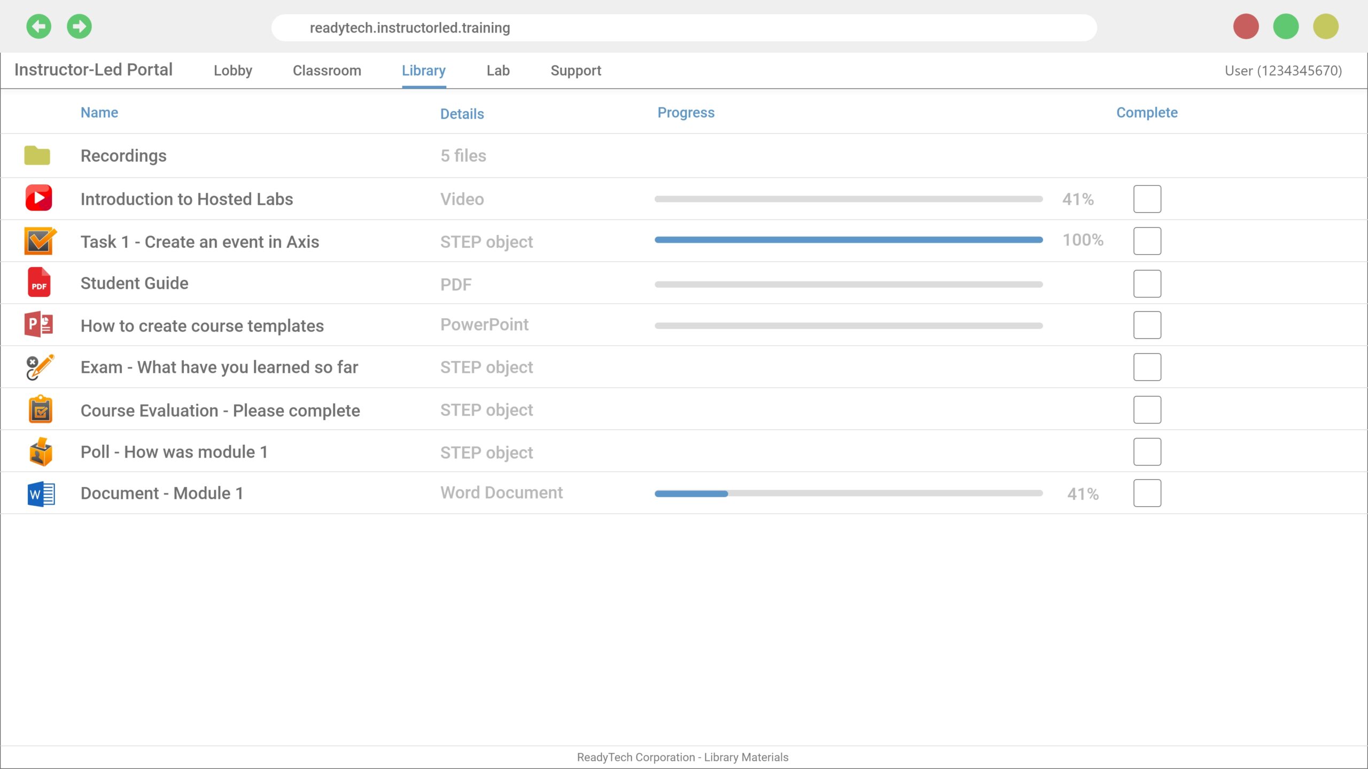Viewport: 1368px width, 769px height.
Task: Click the Student Guide PDF icon
Action: tap(38, 283)
